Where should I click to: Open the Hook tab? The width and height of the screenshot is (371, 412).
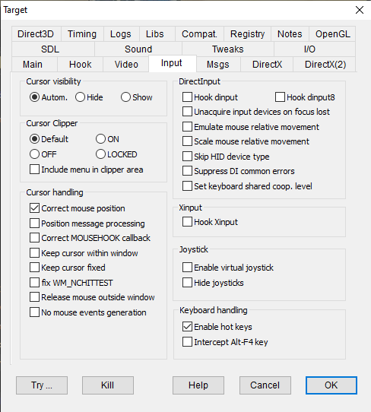click(x=80, y=65)
